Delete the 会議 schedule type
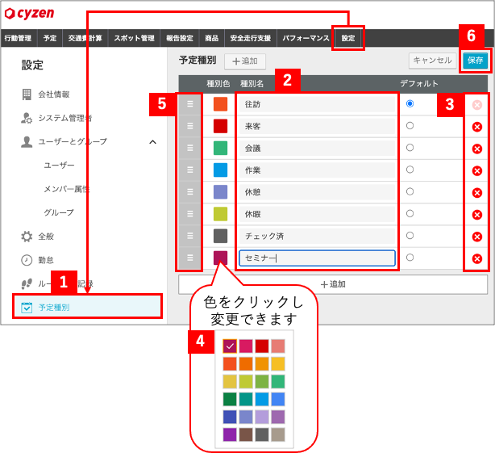The image size is (495, 453). coord(476,149)
